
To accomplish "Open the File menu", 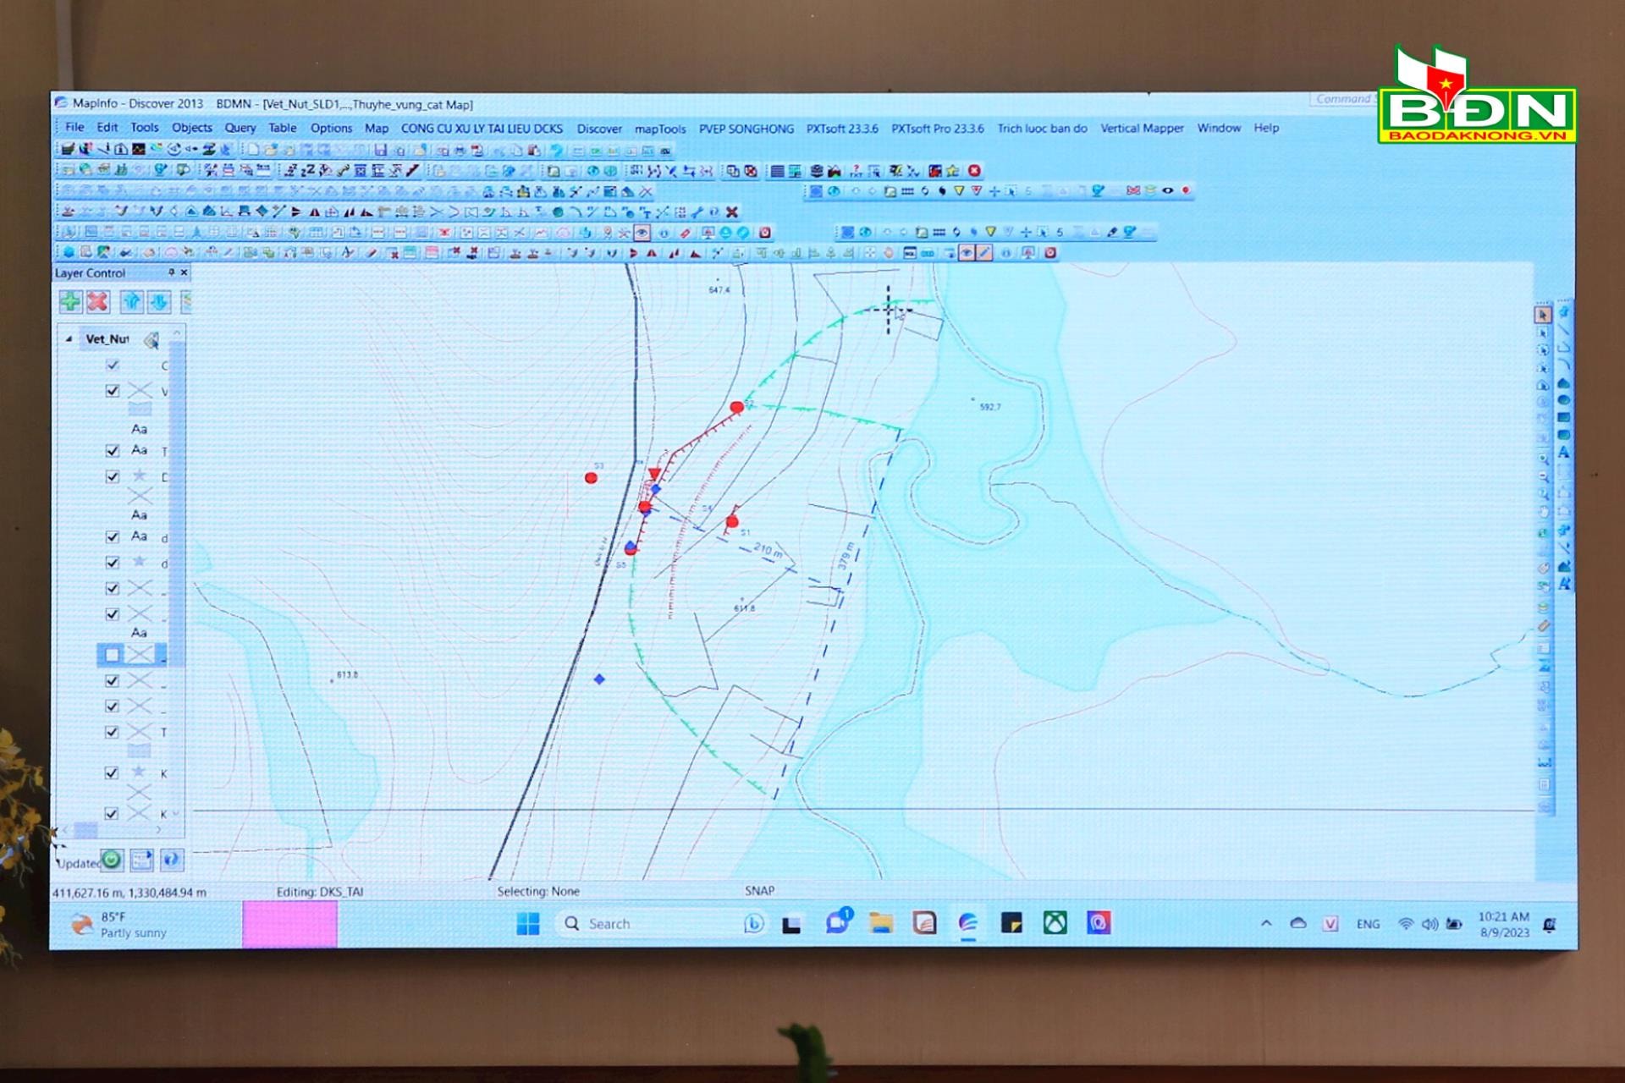I will pyautogui.click(x=74, y=128).
